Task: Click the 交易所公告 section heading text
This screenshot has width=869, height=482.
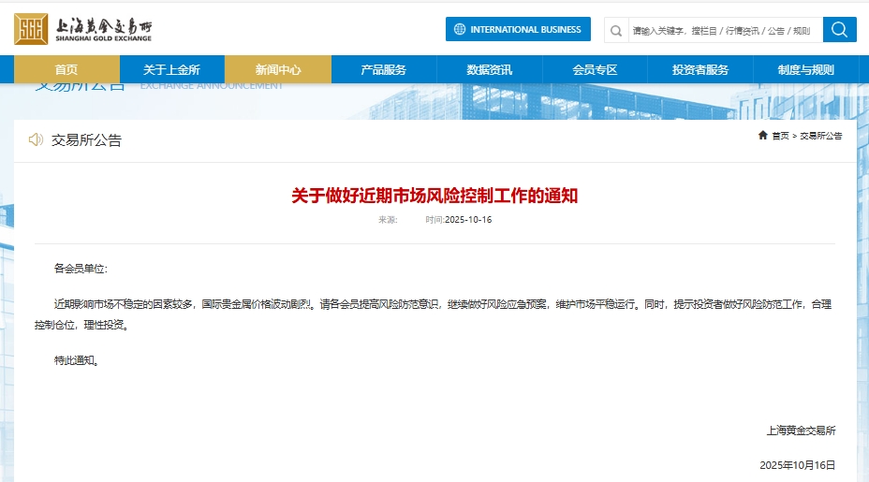Action: click(x=86, y=140)
